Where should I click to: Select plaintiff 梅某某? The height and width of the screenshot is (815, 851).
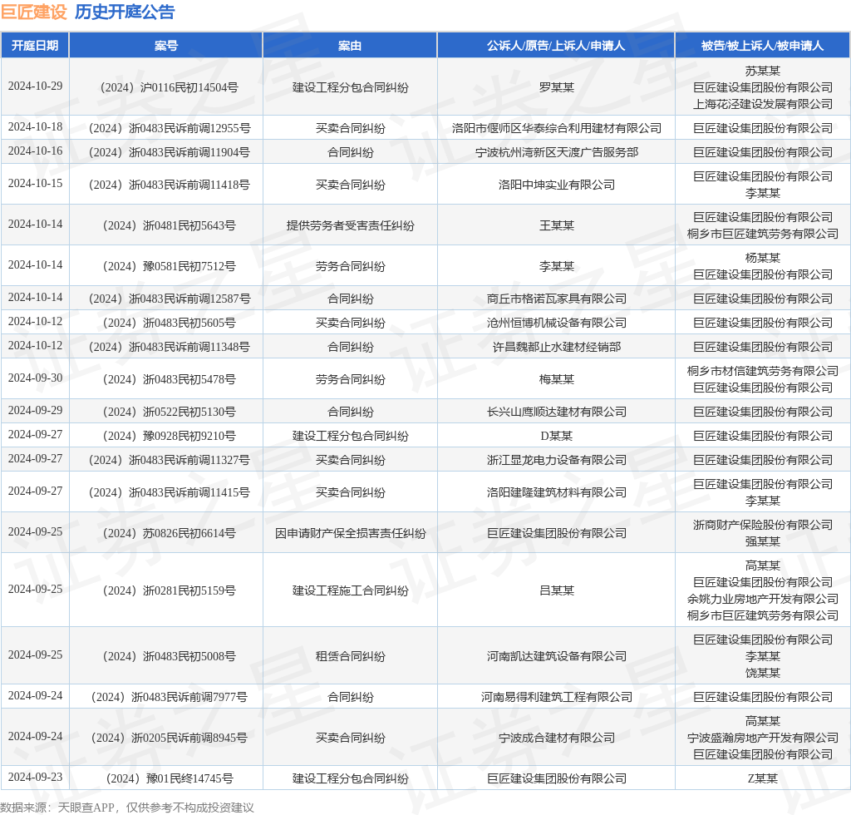pos(556,380)
